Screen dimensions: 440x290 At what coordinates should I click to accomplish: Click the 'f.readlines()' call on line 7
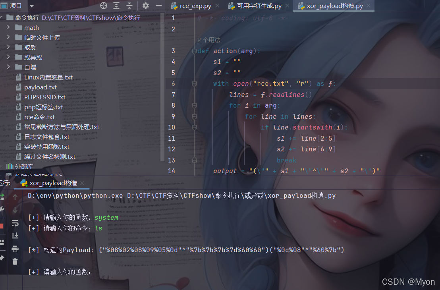[286, 95]
